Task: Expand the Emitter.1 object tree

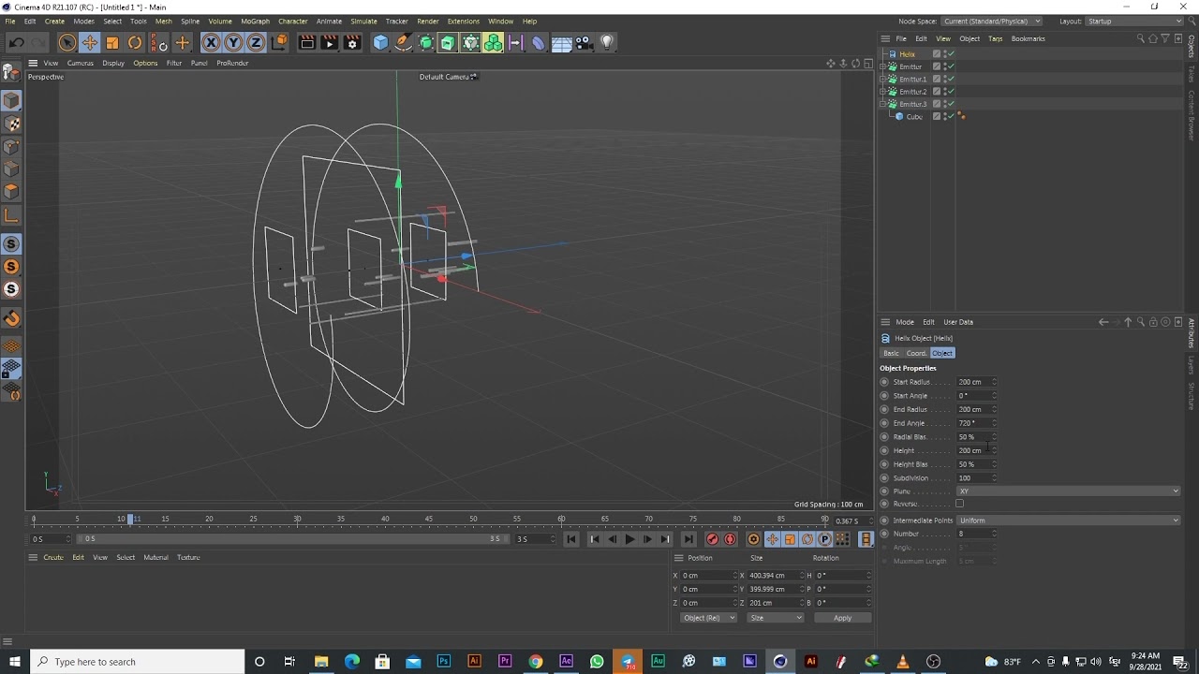Action: [x=882, y=79]
